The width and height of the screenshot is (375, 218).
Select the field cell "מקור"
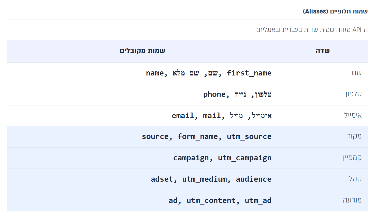(x=323, y=136)
